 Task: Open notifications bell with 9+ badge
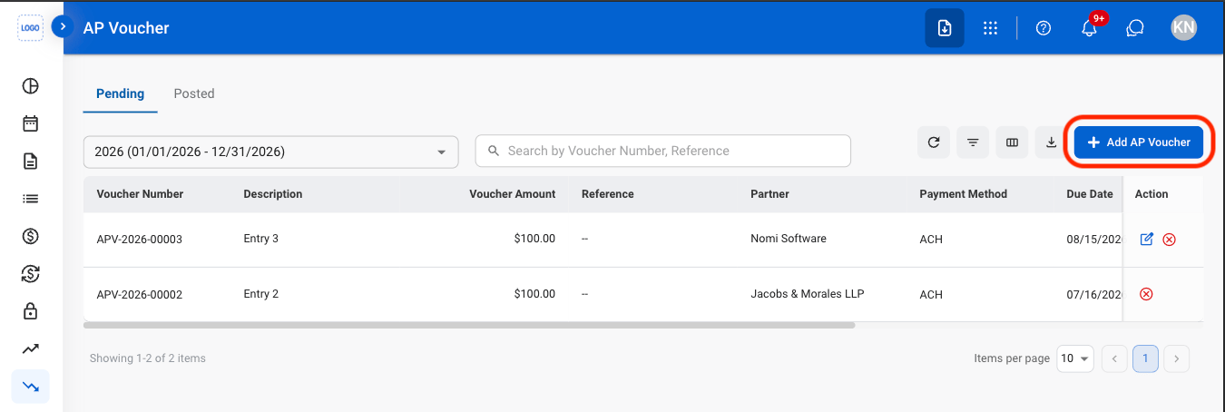(1091, 27)
